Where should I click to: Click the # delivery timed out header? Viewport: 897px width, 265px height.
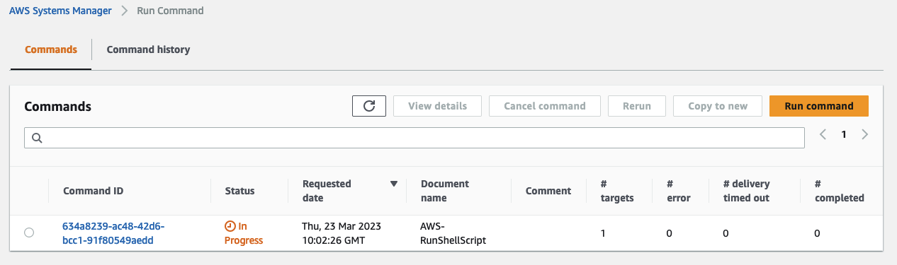pos(746,191)
